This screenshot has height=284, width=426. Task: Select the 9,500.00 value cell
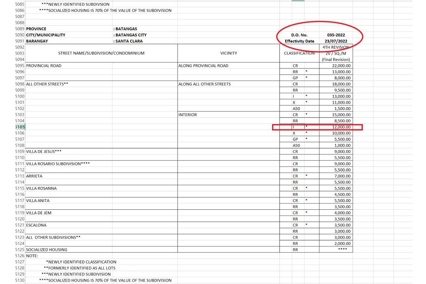coord(342,90)
